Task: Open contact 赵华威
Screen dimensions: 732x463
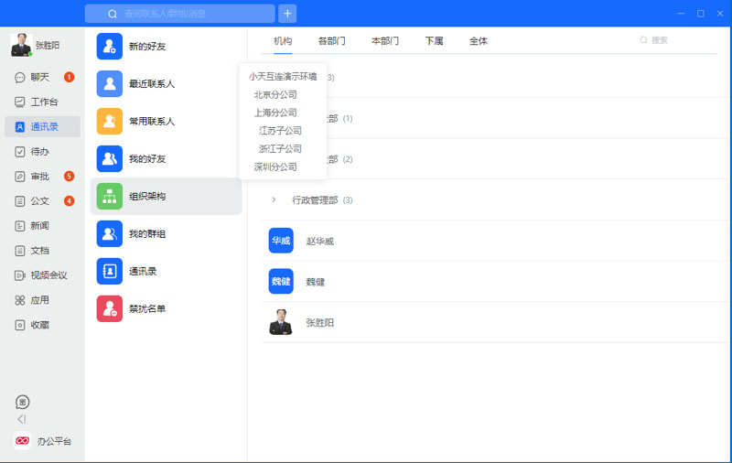Action: (319, 241)
